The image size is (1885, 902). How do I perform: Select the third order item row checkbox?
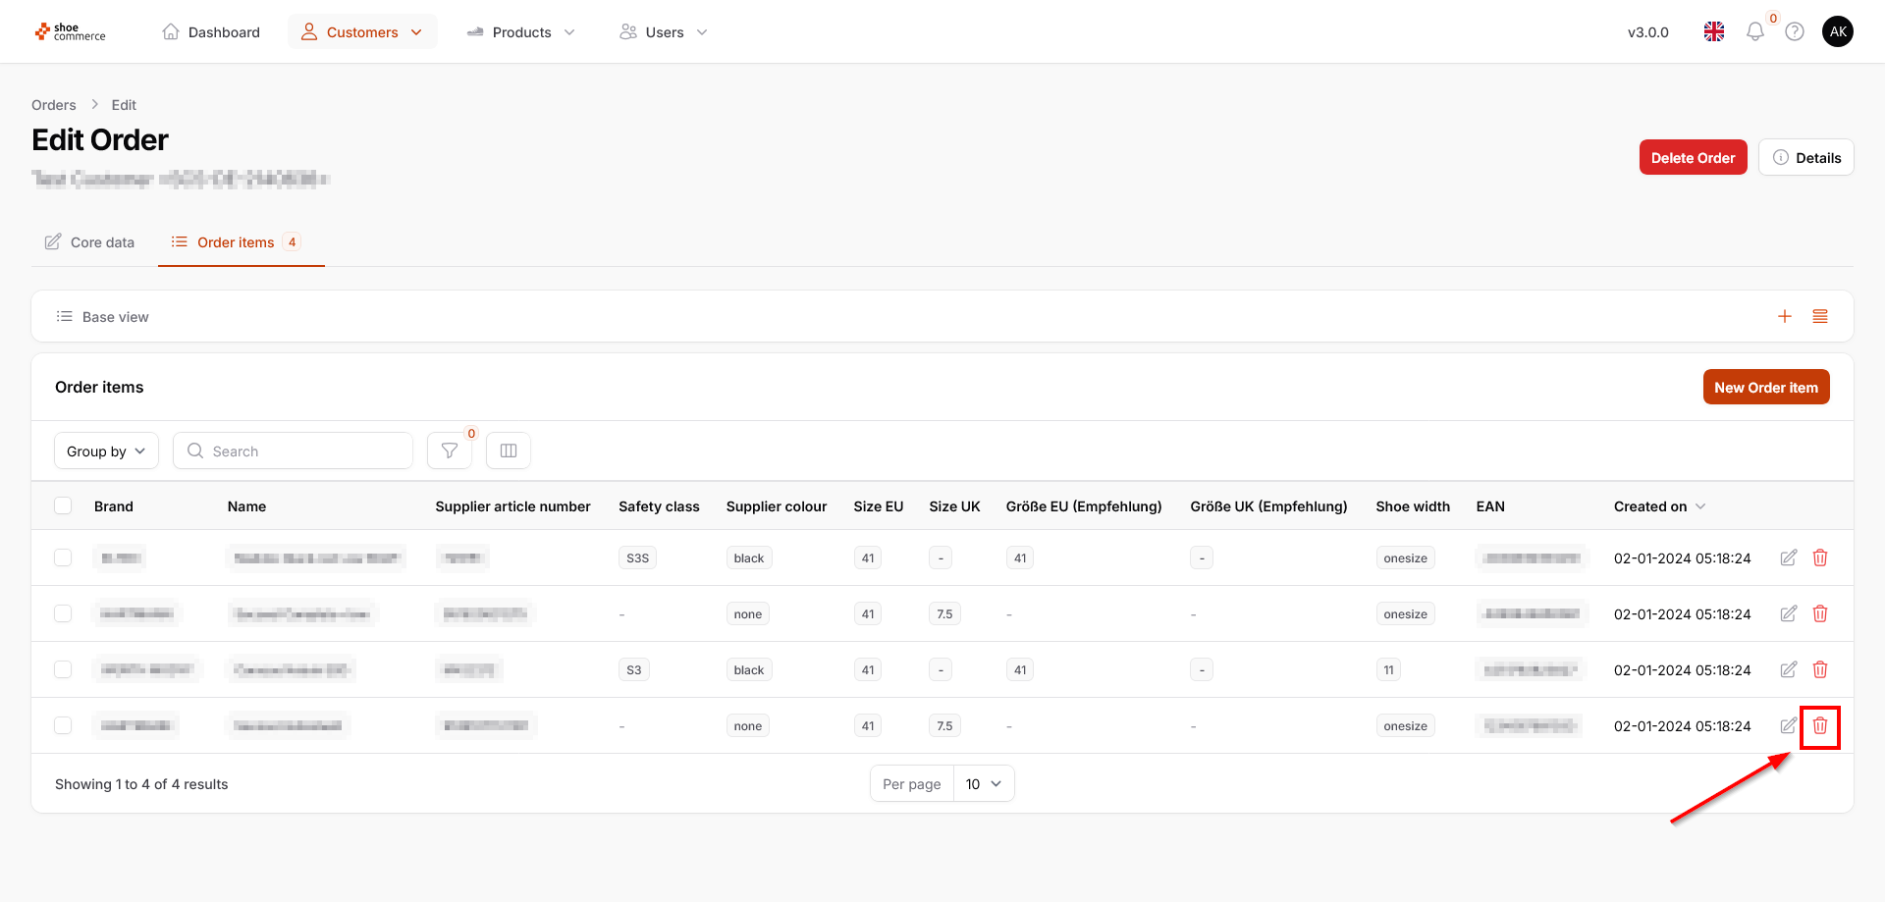[63, 670]
